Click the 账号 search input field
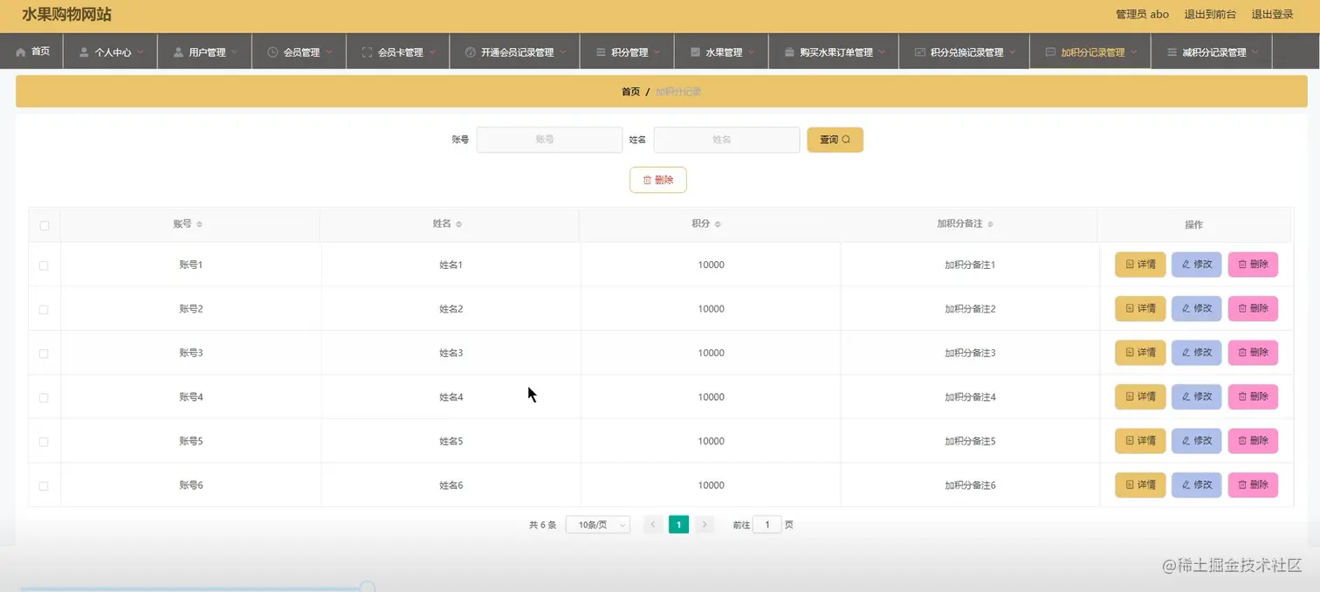 tap(549, 140)
